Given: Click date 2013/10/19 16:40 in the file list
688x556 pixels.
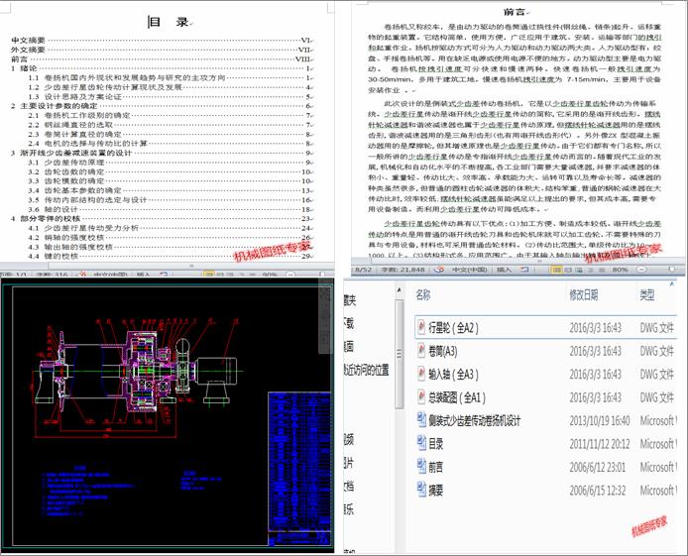Looking at the screenshot, I should pos(600,420).
